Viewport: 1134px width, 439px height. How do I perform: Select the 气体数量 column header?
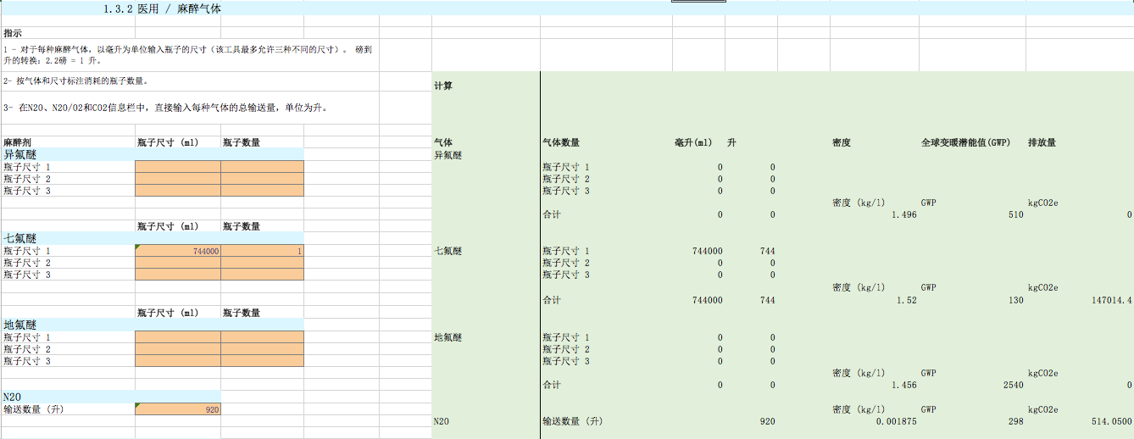pos(560,142)
